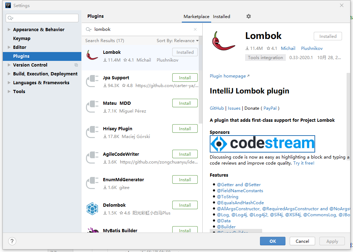
Task: Open the @Builder feature link
Action: coord(226,227)
